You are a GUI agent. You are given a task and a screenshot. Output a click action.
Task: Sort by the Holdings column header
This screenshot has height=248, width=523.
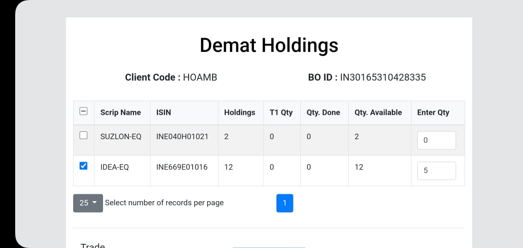(x=240, y=113)
